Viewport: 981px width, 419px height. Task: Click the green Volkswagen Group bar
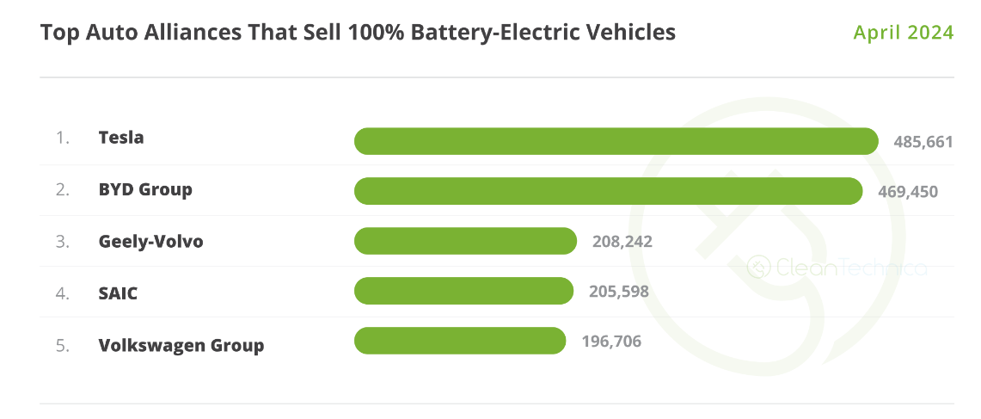pos(460,341)
